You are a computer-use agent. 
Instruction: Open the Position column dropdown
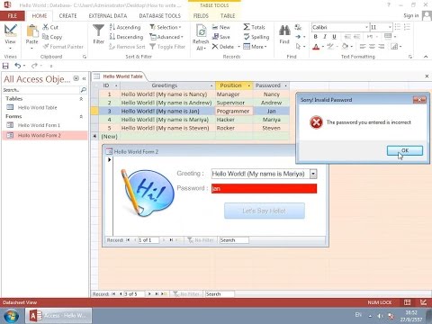pos(248,85)
